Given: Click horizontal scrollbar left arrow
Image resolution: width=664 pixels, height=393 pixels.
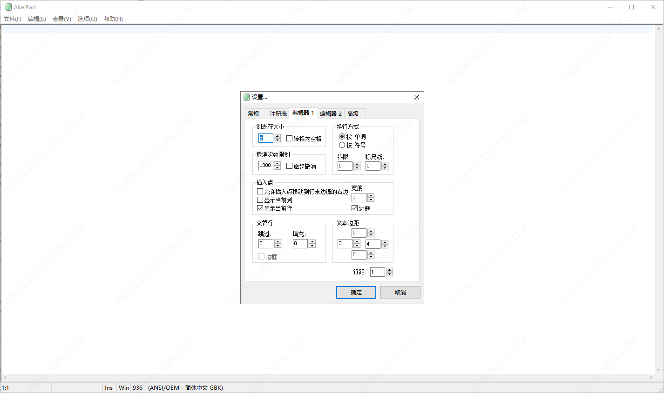Looking at the screenshot, I should pos(5,378).
